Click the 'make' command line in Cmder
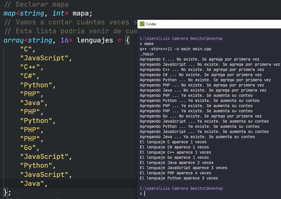 point(147,44)
